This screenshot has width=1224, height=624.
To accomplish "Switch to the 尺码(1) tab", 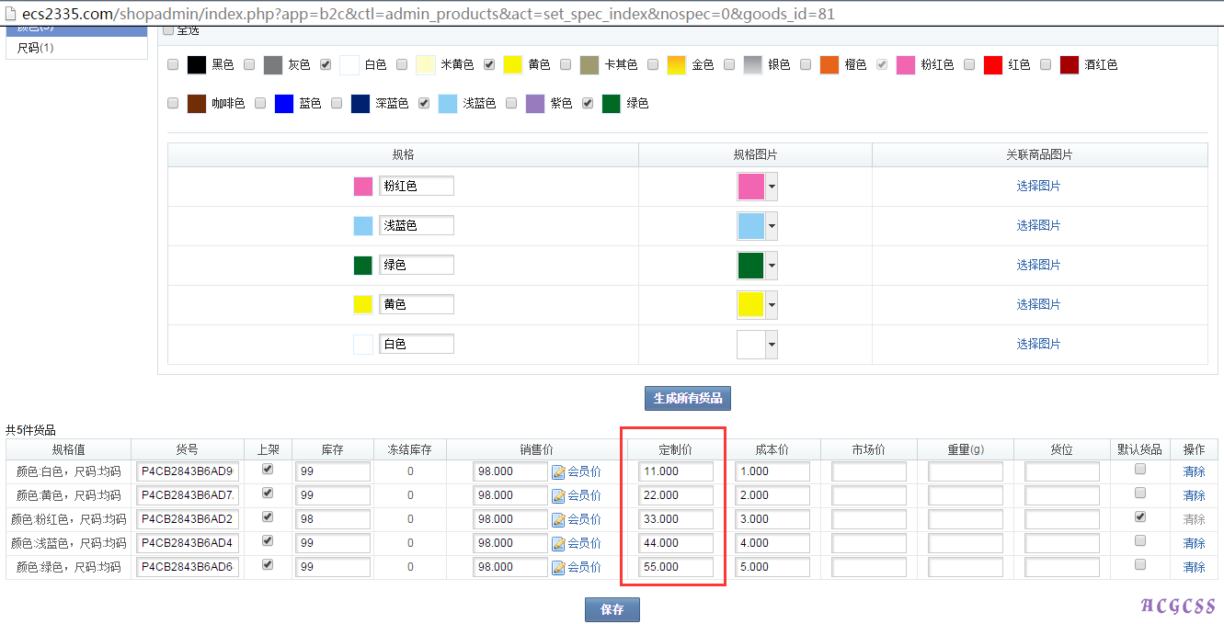I will click(36, 48).
